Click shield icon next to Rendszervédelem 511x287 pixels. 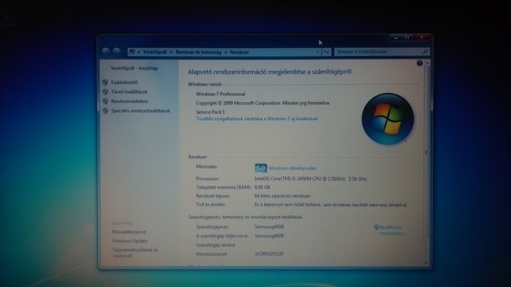click(x=105, y=101)
